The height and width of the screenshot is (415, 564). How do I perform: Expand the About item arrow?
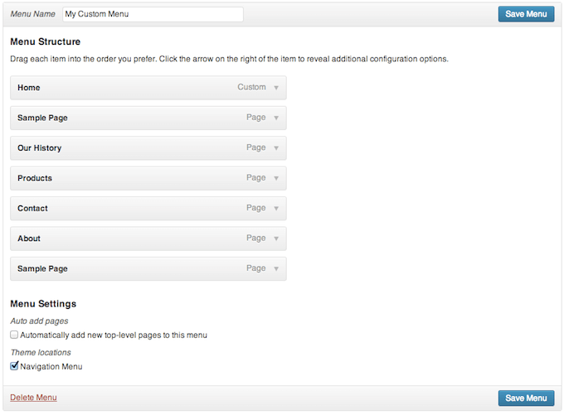click(x=276, y=239)
